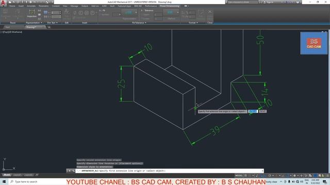
Task: Select the Model layout tab
Action: point(7,175)
